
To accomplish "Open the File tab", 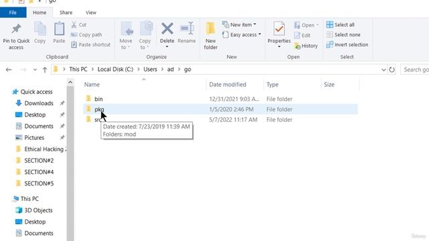I will pyautogui.click(x=13, y=13).
